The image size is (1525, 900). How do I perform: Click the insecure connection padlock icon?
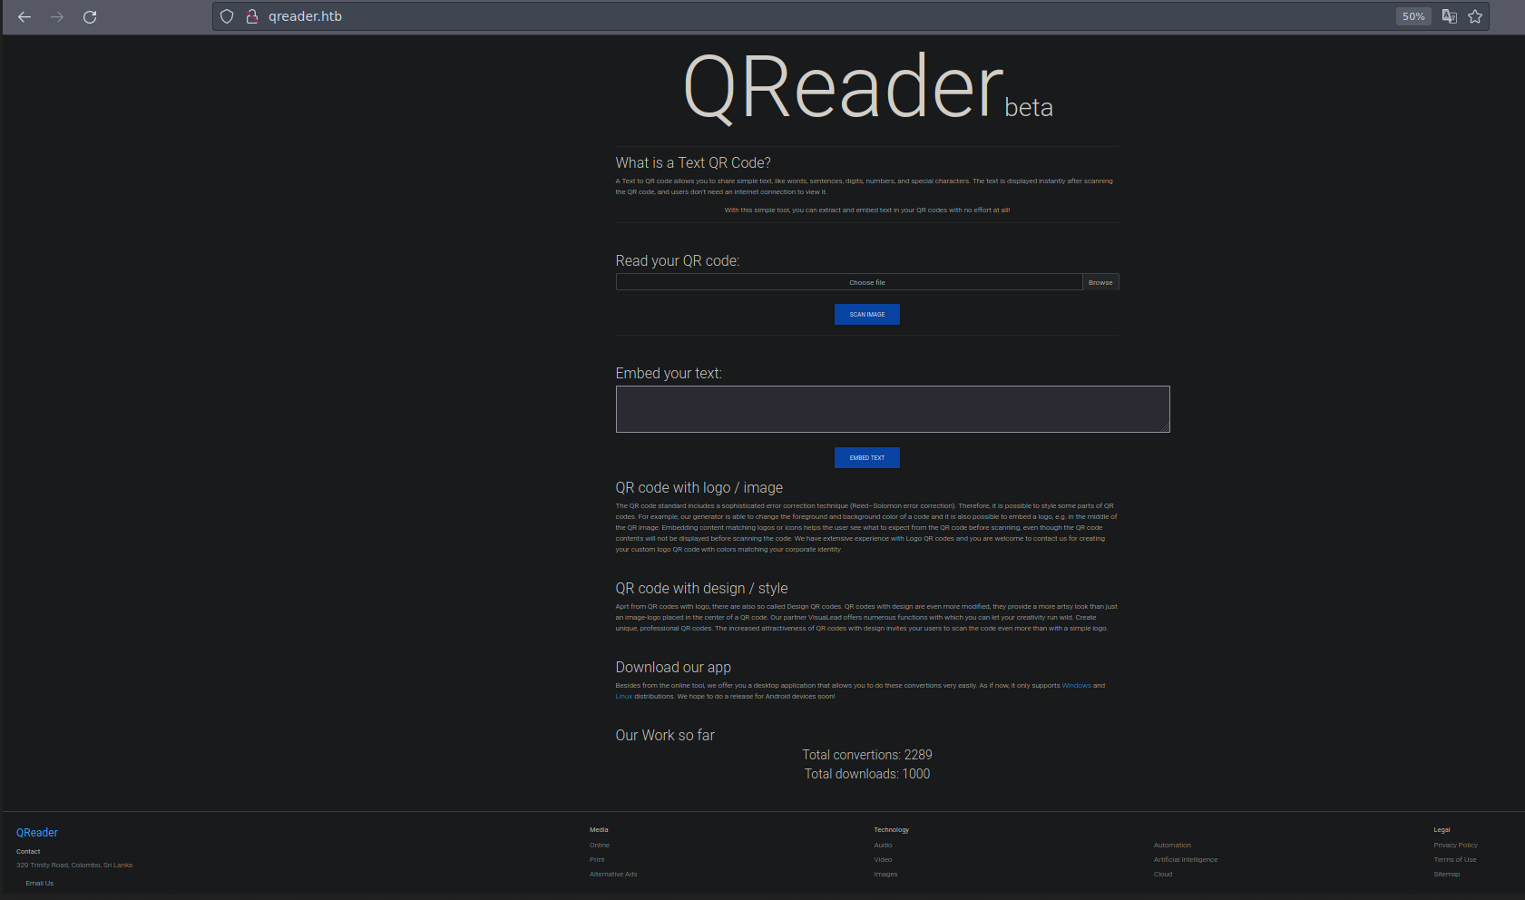click(252, 16)
